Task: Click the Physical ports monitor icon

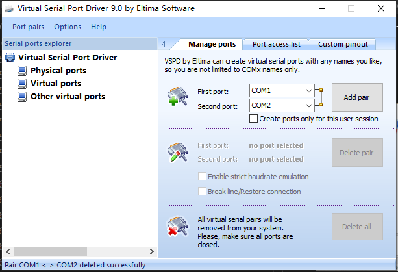Action: [22, 71]
